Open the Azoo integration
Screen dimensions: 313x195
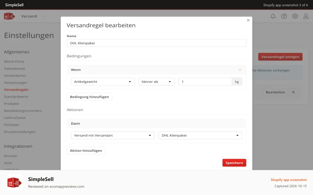[8, 163]
